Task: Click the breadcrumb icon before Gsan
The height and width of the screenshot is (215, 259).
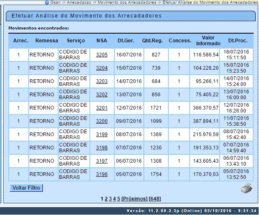Action: click(47, 2)
